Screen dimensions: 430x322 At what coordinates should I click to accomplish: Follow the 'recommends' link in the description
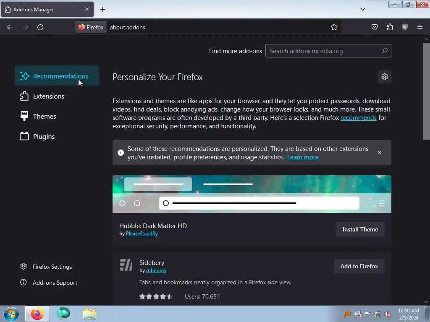click(x=359, y=118)
